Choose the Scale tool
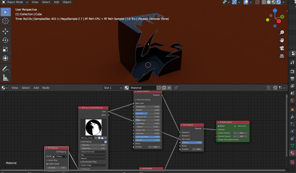The height and width of the screenshot is (173, 296). pos(5,49)
